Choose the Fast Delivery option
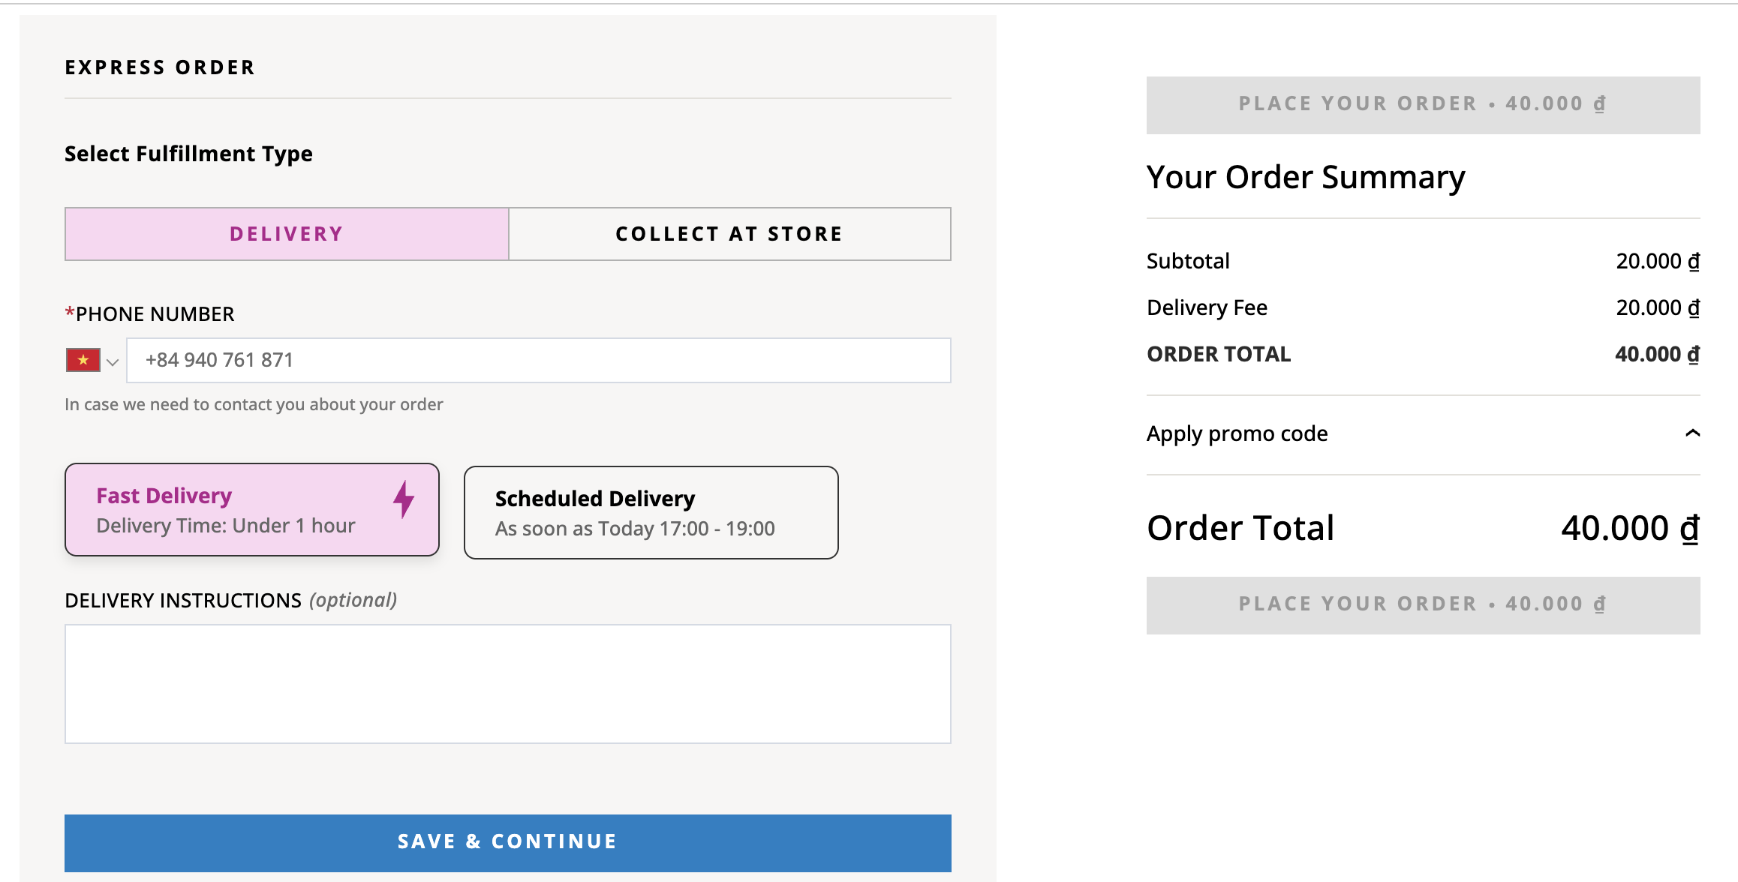The image size is (1738, 882). tap(252, 510)
